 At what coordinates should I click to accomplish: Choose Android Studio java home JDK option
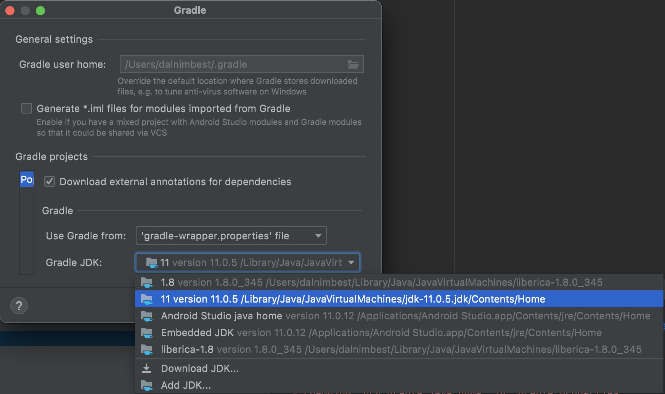click(x=399, y=316)
